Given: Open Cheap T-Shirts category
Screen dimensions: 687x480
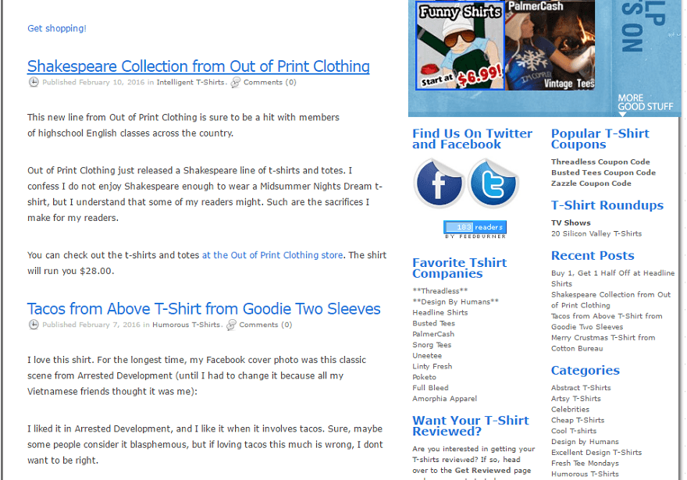Looking at the screenshot, I should [x=578, y=420].
